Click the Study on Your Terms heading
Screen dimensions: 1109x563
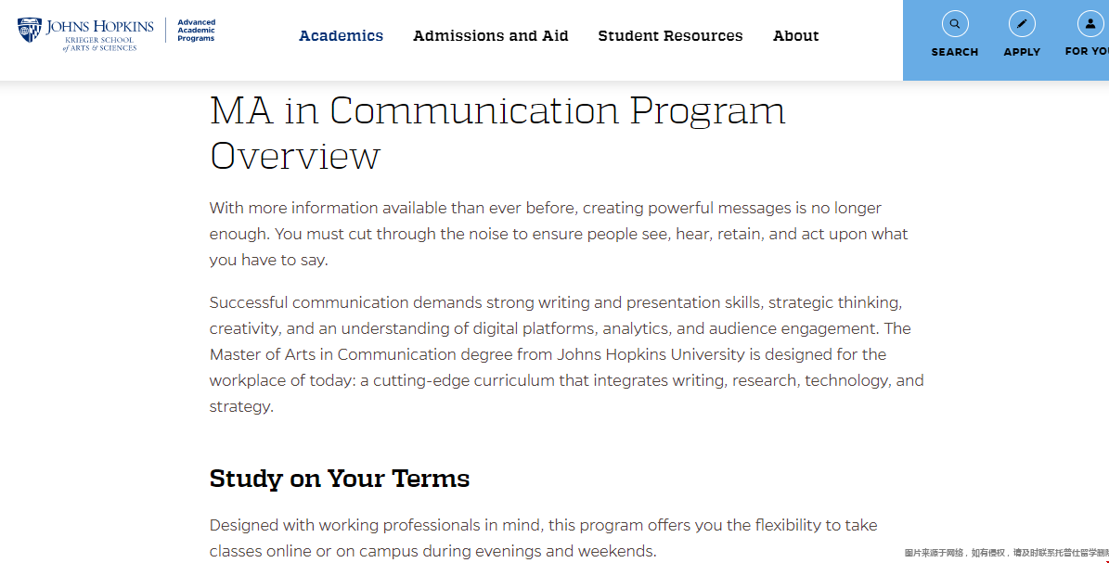(340, 479)
